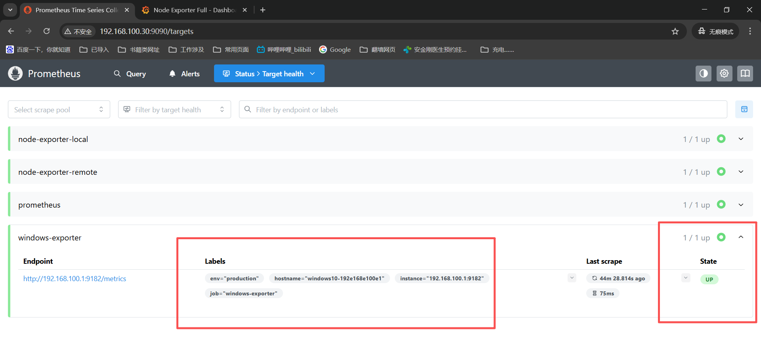Click the green status dot for windows-exporter
This screenshot has width=761, height=344.
coord(721,237)
